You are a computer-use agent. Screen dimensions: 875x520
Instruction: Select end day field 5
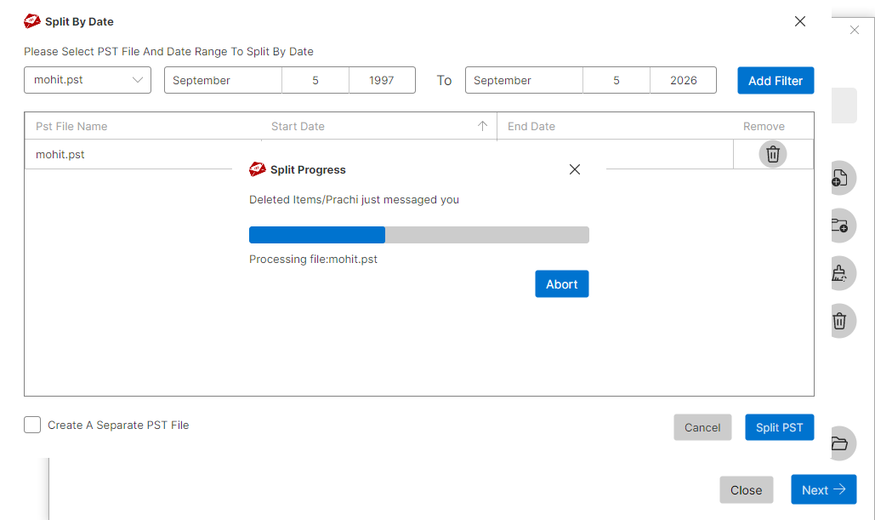[616, 80]
